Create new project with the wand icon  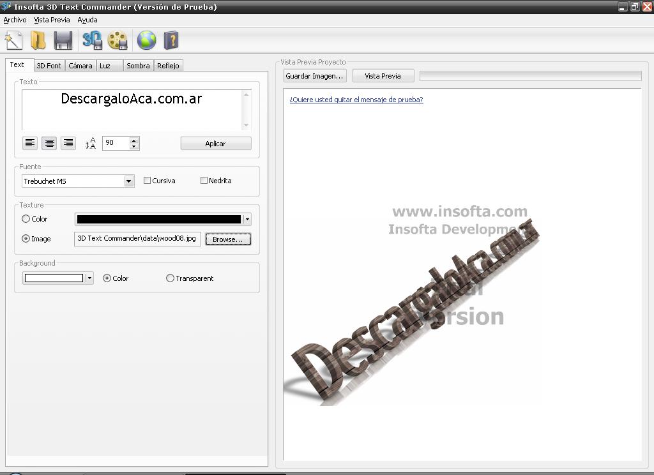[13, 40]
